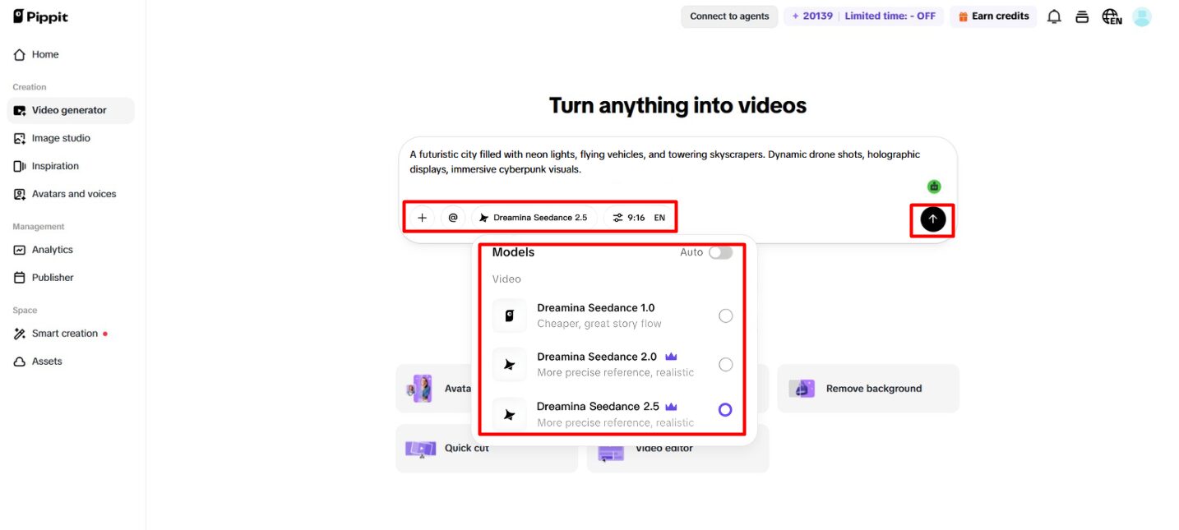1179x530 pixels.
Task: Click the Home house icon
Action: tap(20, 54)
